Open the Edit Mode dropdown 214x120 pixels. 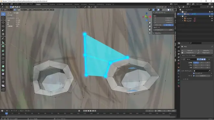[7, 10]
